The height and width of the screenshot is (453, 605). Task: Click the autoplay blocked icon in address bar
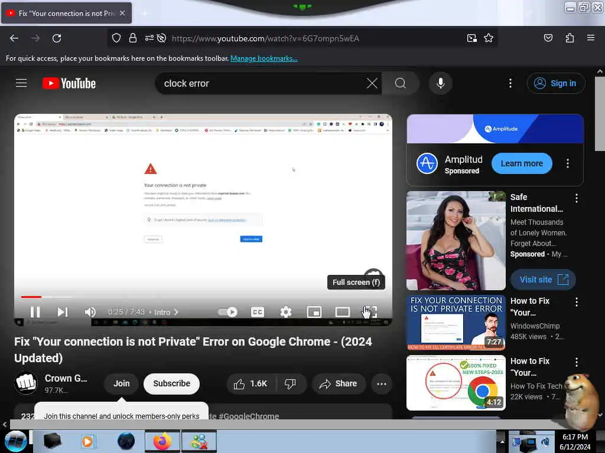[162, 38]
